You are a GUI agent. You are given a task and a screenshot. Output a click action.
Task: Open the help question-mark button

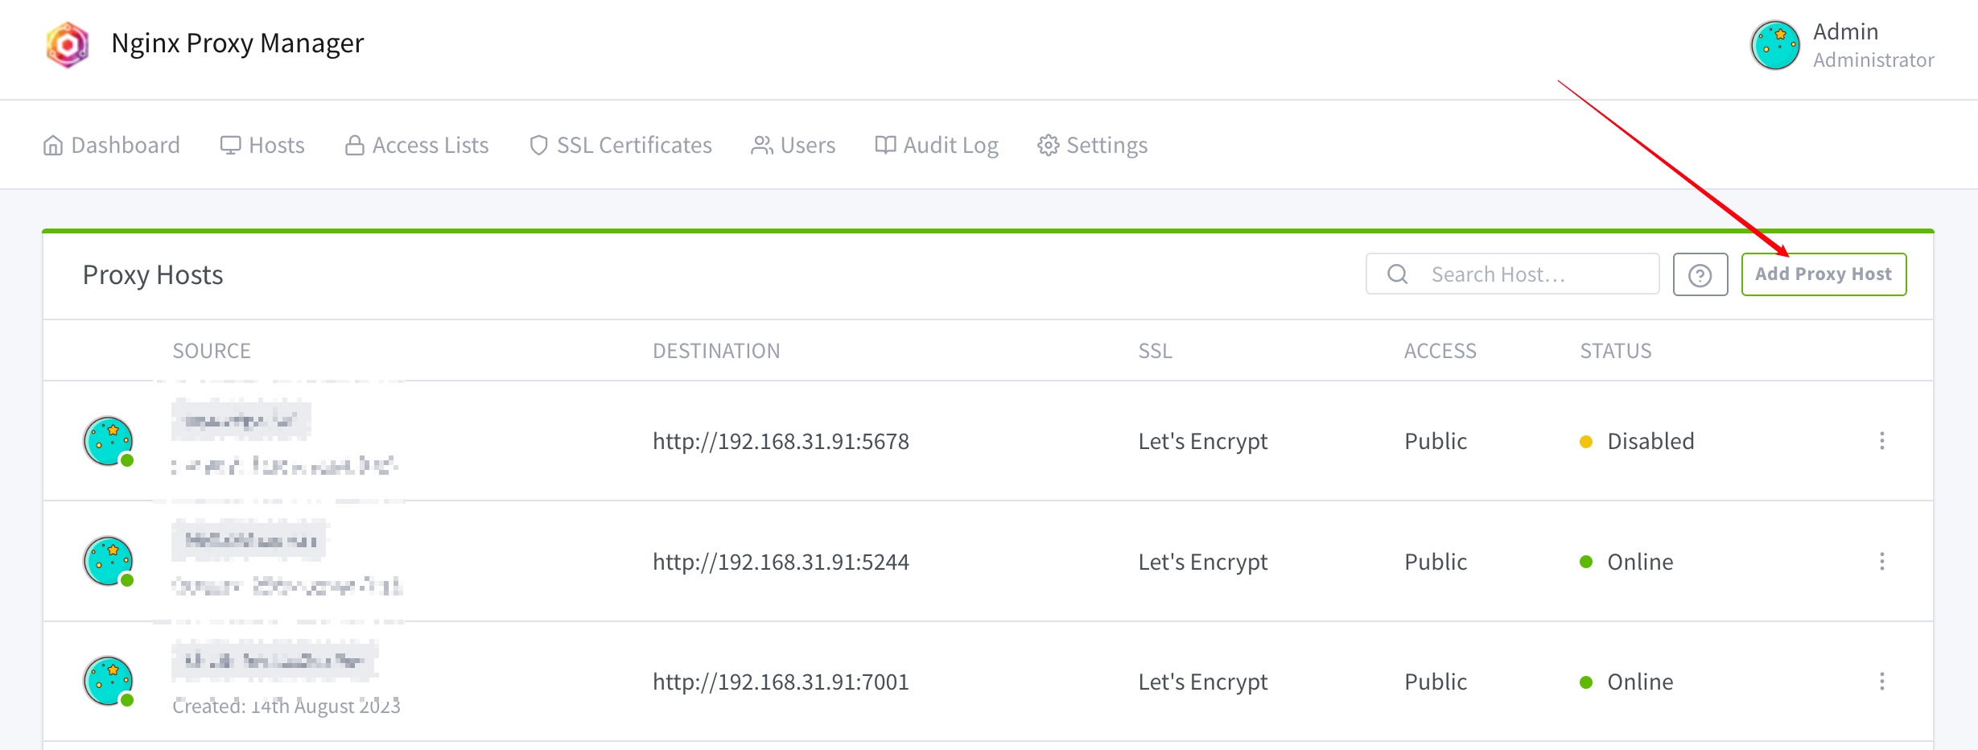(1700, 274)
